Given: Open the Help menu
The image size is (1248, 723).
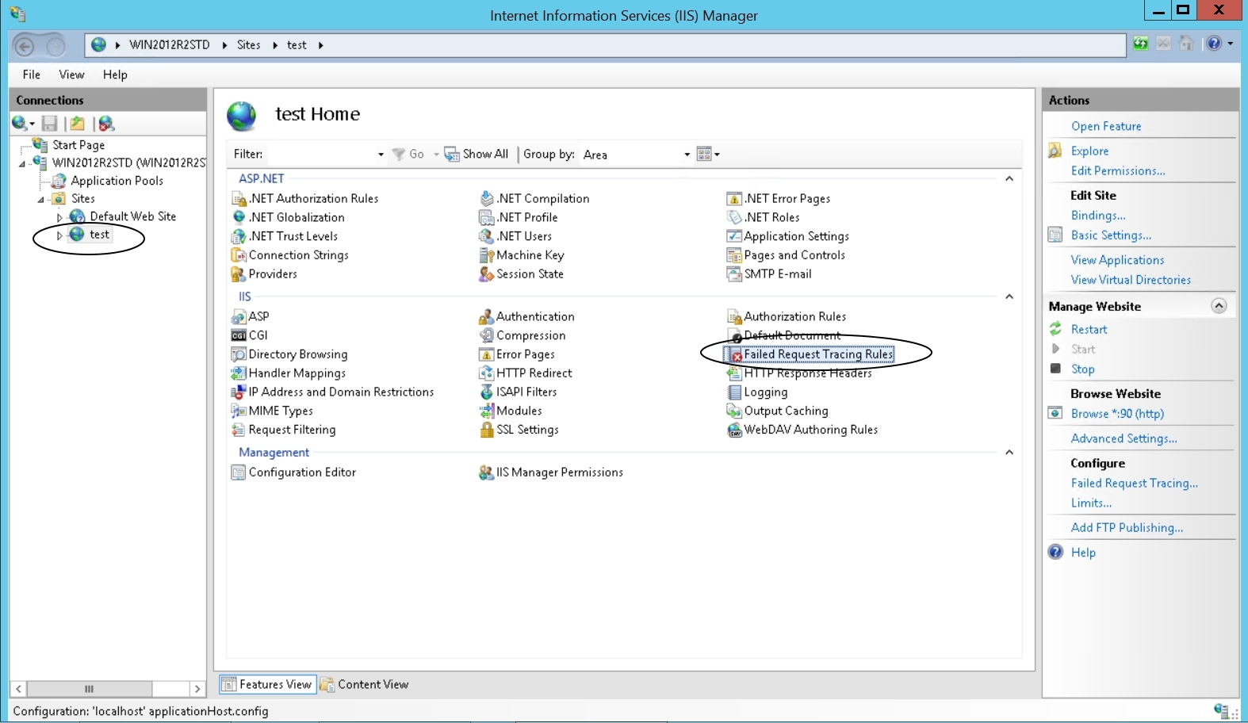Looking at the screenshot, I should (x=115, y=75).
